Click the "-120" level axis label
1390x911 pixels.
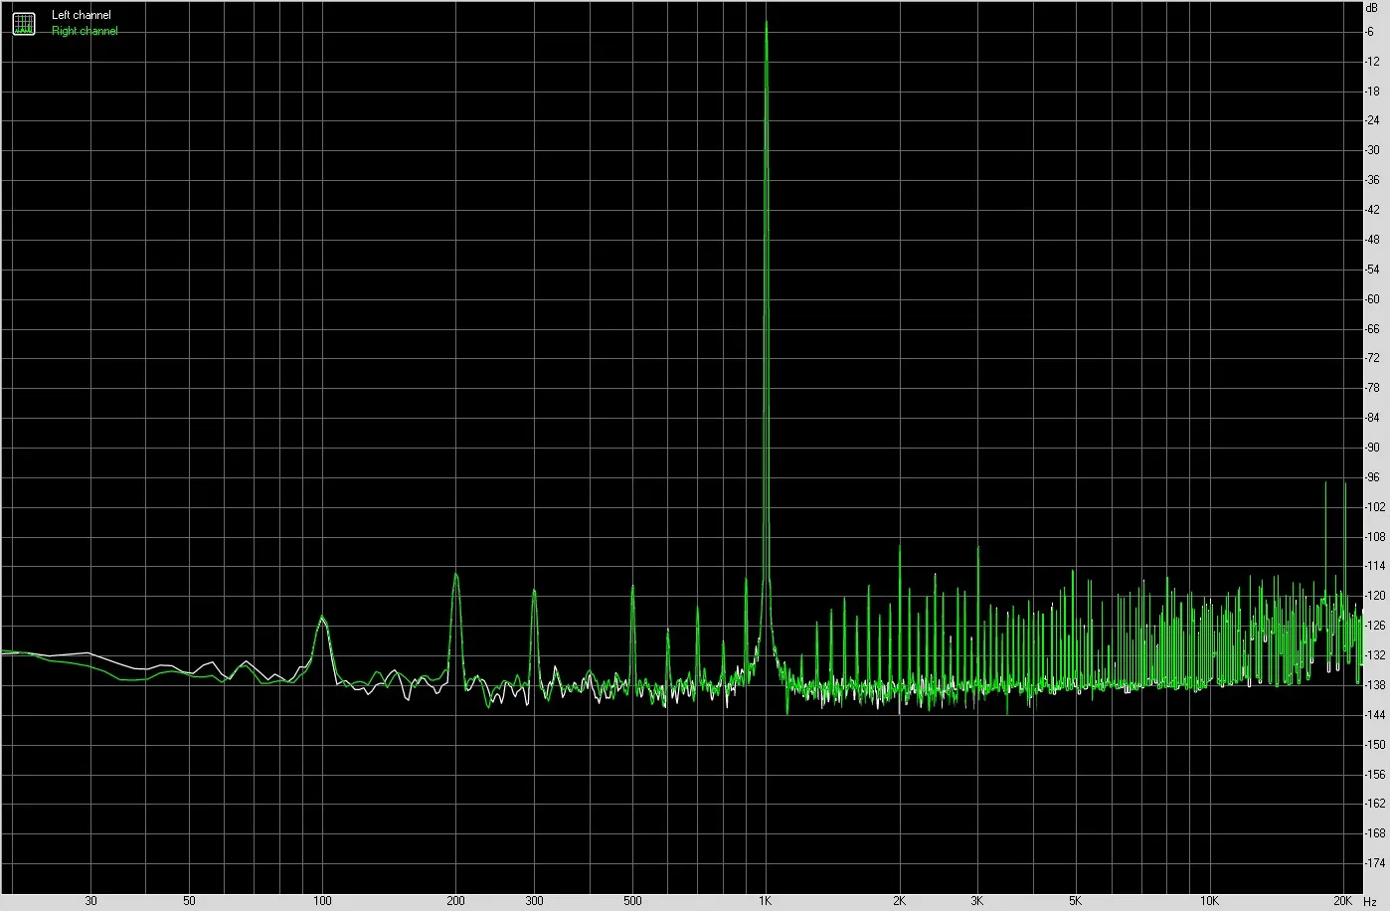tap(1376, 597)
